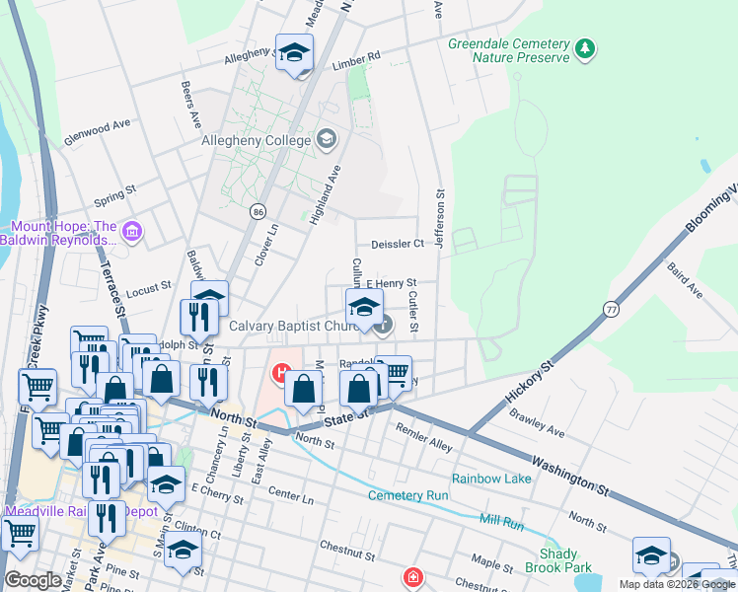Click the grocery cart marker by French Creek Pkwy

click(x=37, y=390)
